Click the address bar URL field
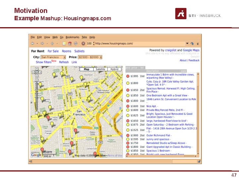239x179 pixels. point(140,43)
